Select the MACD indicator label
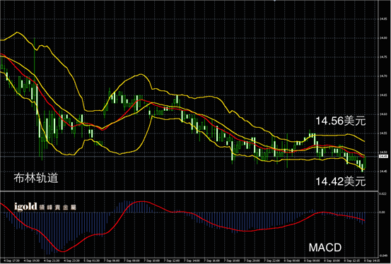 325,248
